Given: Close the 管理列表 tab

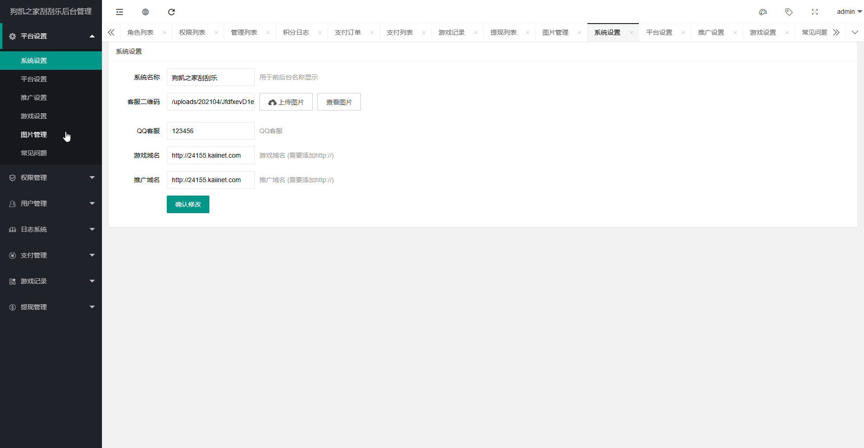Looking at the screenshot, I should [268, 32].
